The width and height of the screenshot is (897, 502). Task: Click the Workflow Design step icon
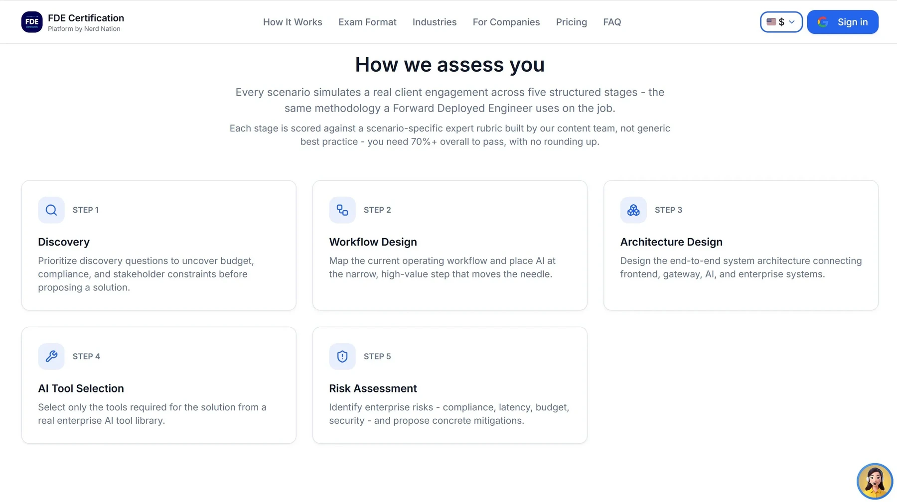pos(342,210)
